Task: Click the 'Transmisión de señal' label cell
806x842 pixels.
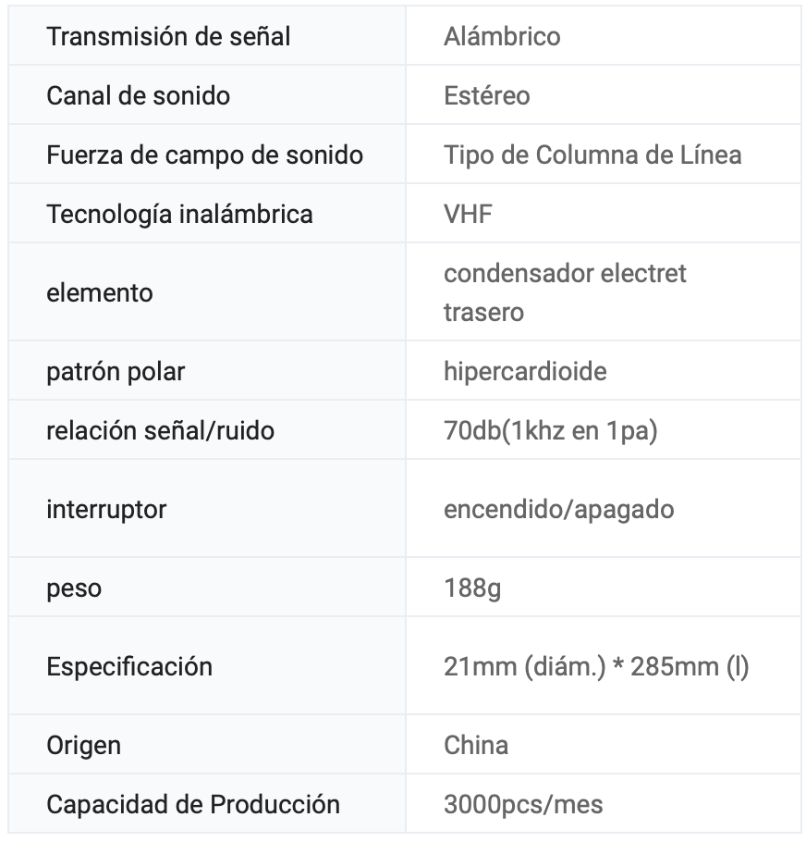Action: (168, 37)
